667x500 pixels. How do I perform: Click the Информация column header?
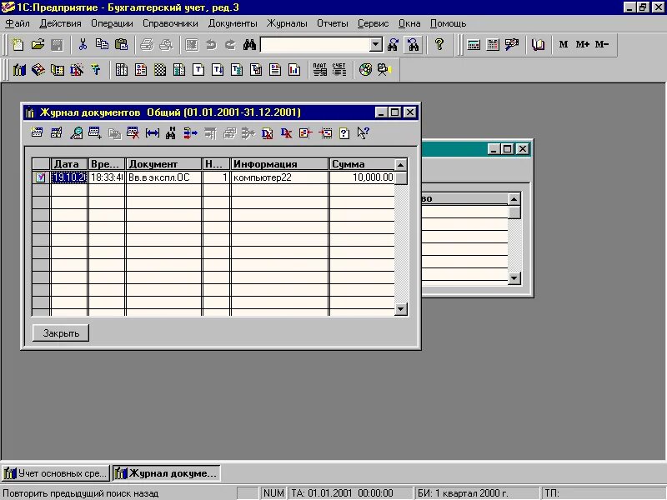[279, 164]
